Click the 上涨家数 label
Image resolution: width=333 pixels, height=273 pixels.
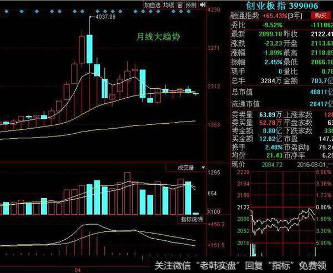(x=298, y=115)
